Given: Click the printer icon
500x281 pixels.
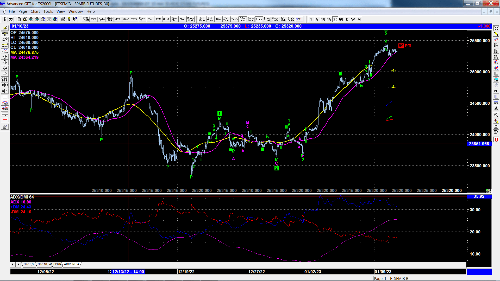Looking at the screenshot, I should point(63,19).
